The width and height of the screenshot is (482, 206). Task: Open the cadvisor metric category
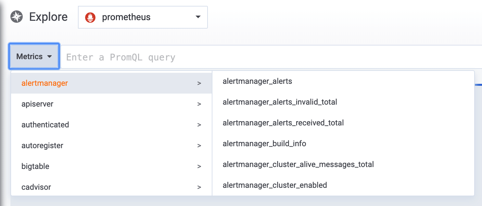click(x=36, y=187)
